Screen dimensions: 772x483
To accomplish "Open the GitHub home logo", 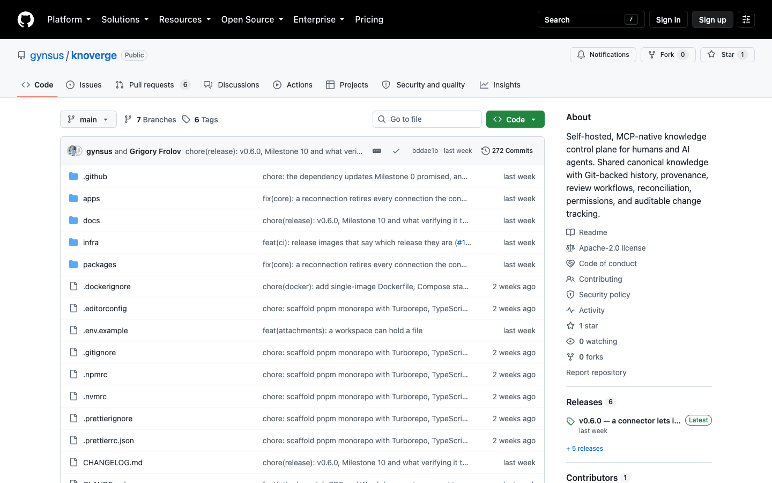I will point(26,19).
